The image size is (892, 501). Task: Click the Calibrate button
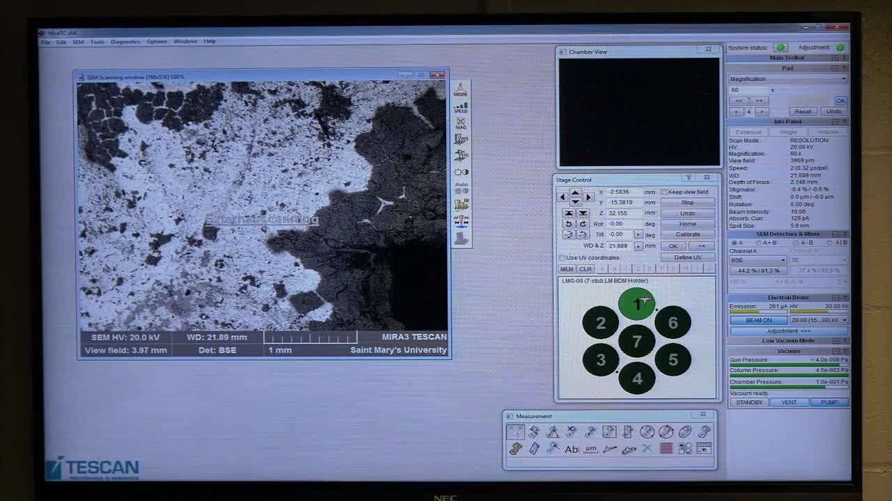(687, 234)
